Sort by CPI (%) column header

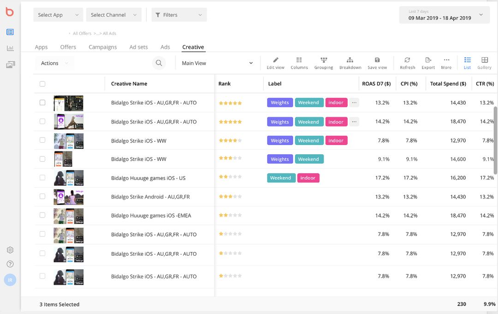pyautogui.click(x=409, y=84)
